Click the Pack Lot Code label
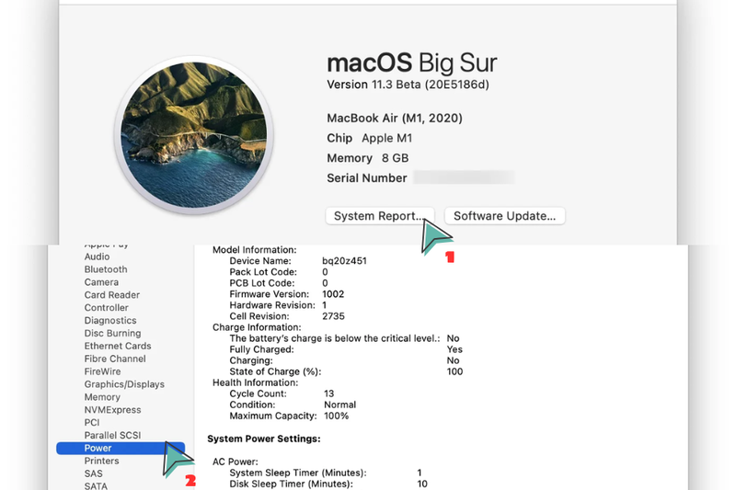This screenshot has height=490, width=736. pos(263,271)
